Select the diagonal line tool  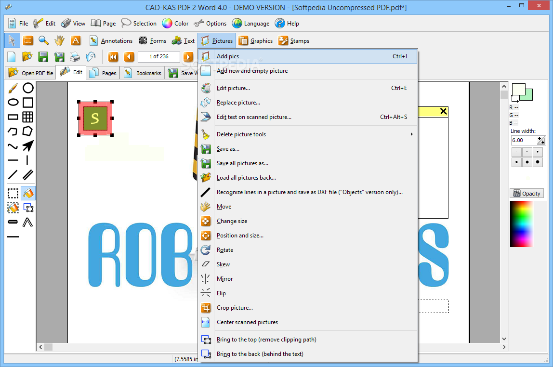click(x=13, y=174)
